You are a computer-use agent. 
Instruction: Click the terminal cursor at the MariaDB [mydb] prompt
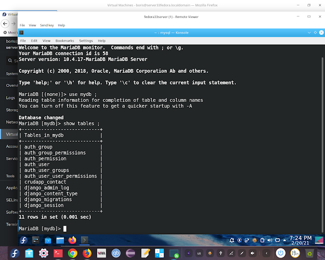65,228
